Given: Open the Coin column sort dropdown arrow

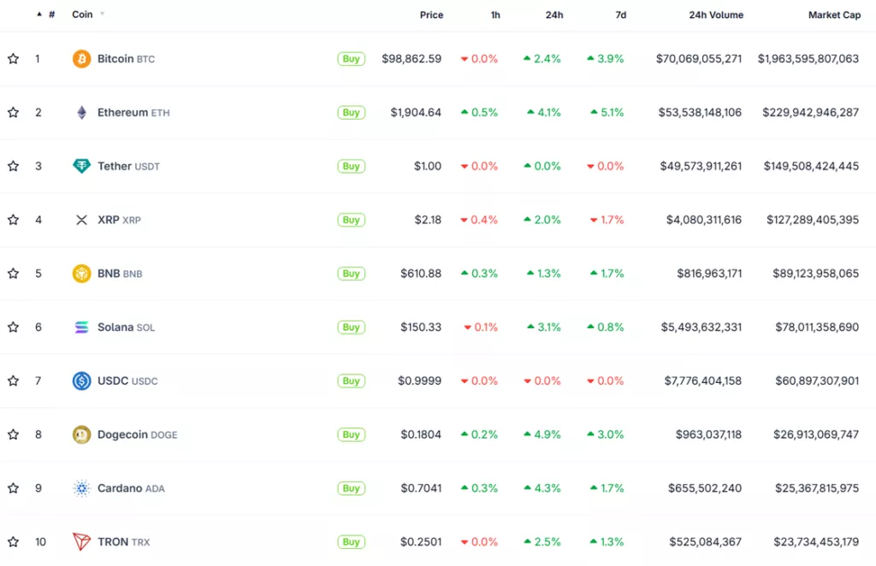Looking at the screenshot, I should (x=103, y=15).
